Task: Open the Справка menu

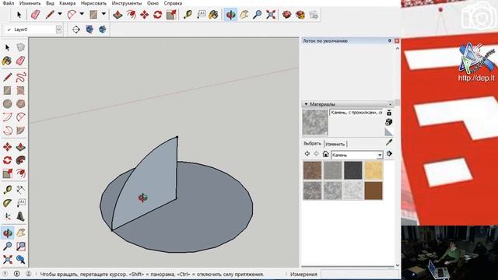Action: (x=173, y=3)
